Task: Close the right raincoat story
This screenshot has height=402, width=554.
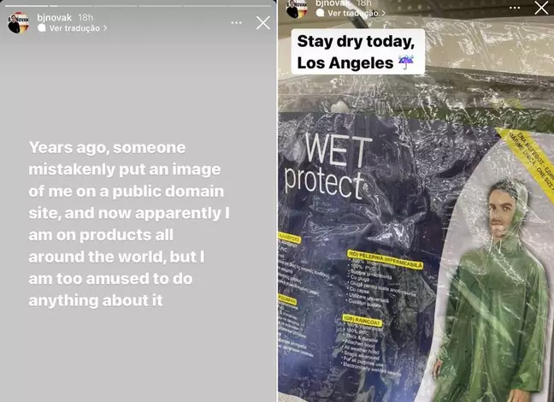Action: pyautogui.click(x=541, y=8)
